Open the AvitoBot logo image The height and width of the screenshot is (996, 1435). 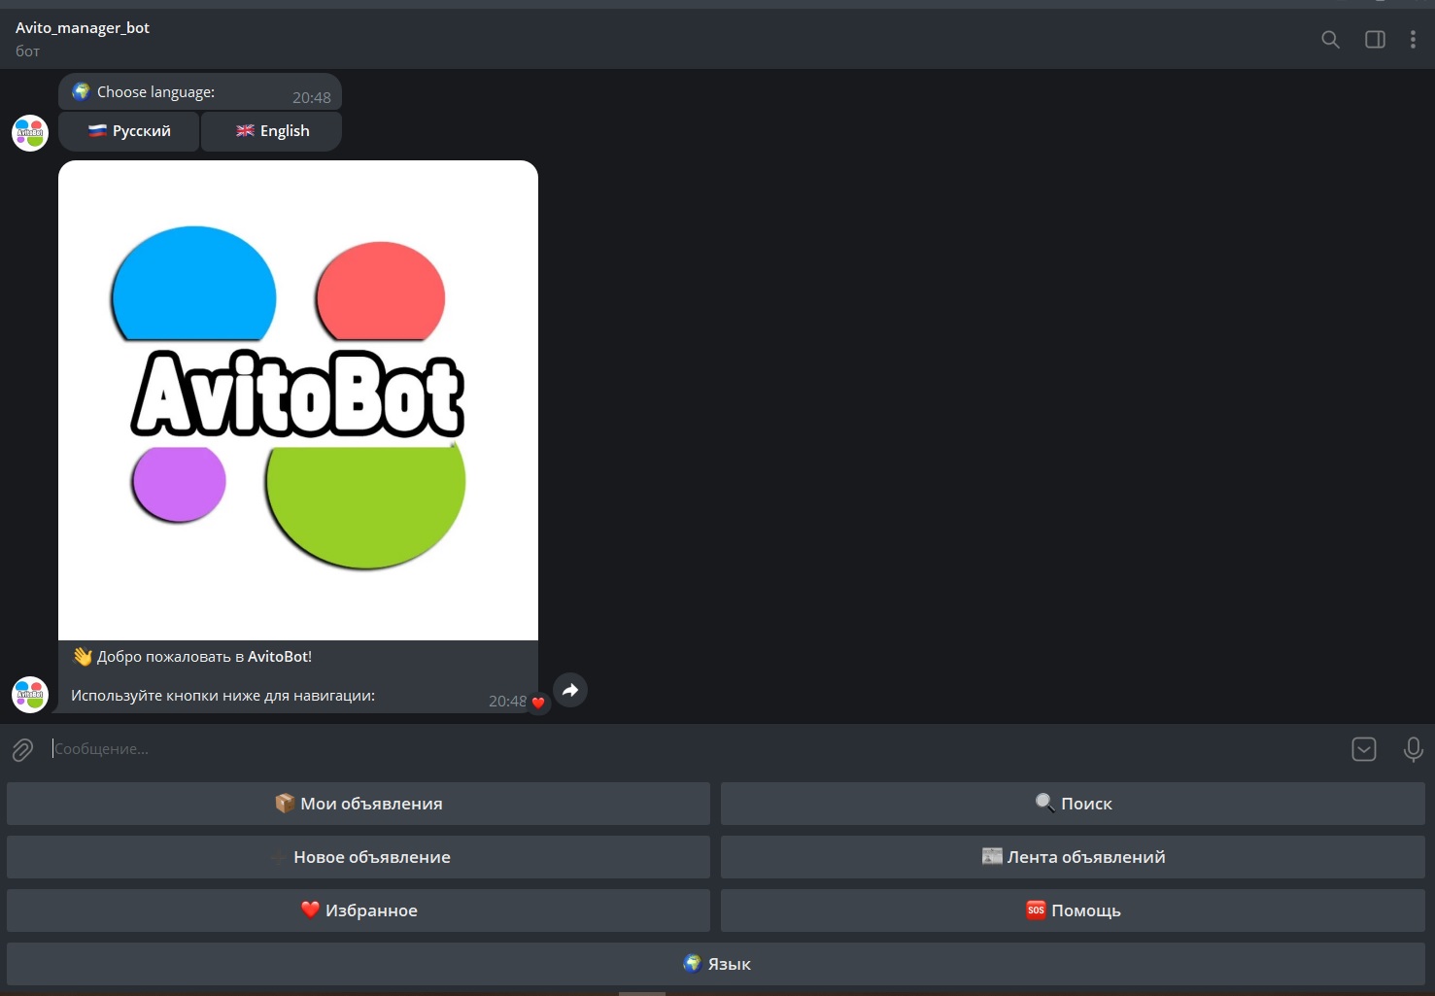(298, 400)
